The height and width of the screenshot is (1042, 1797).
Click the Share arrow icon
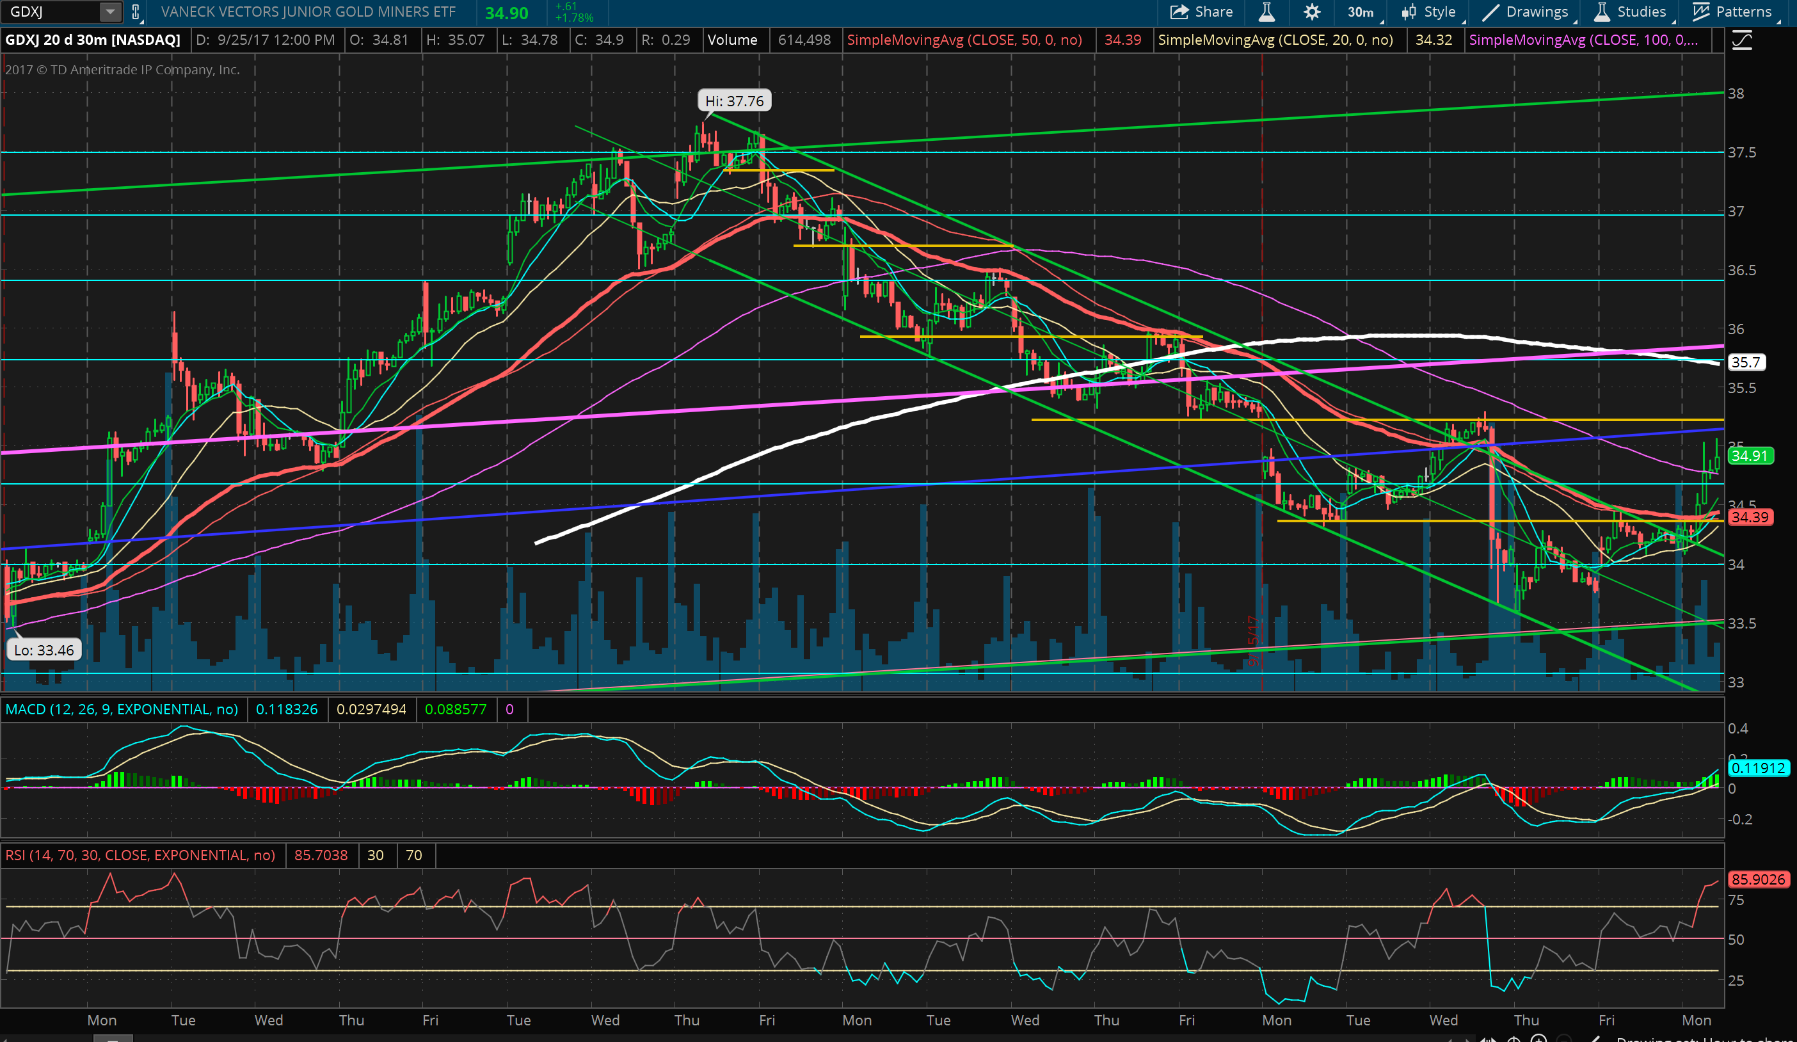1179,12
